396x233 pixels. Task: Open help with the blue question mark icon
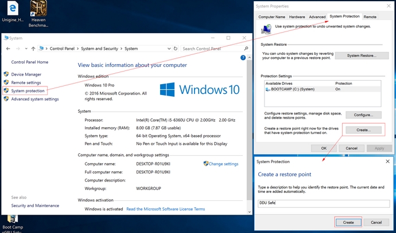tap(243, 58)
